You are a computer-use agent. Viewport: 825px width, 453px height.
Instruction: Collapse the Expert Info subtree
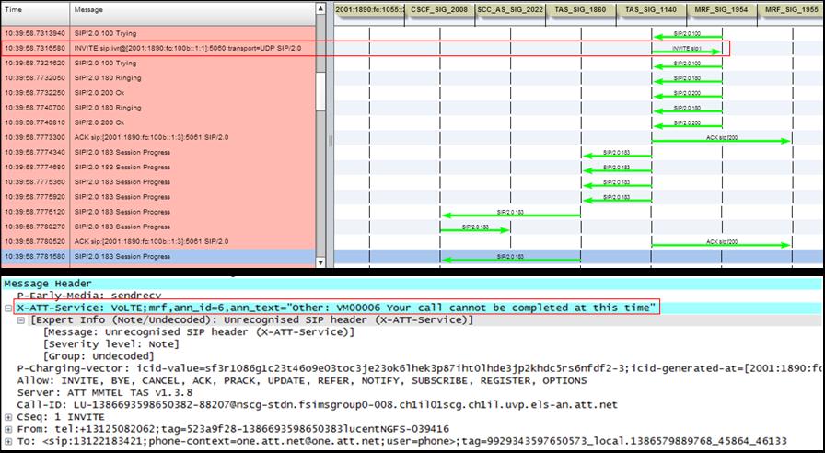tap(22, 319)
